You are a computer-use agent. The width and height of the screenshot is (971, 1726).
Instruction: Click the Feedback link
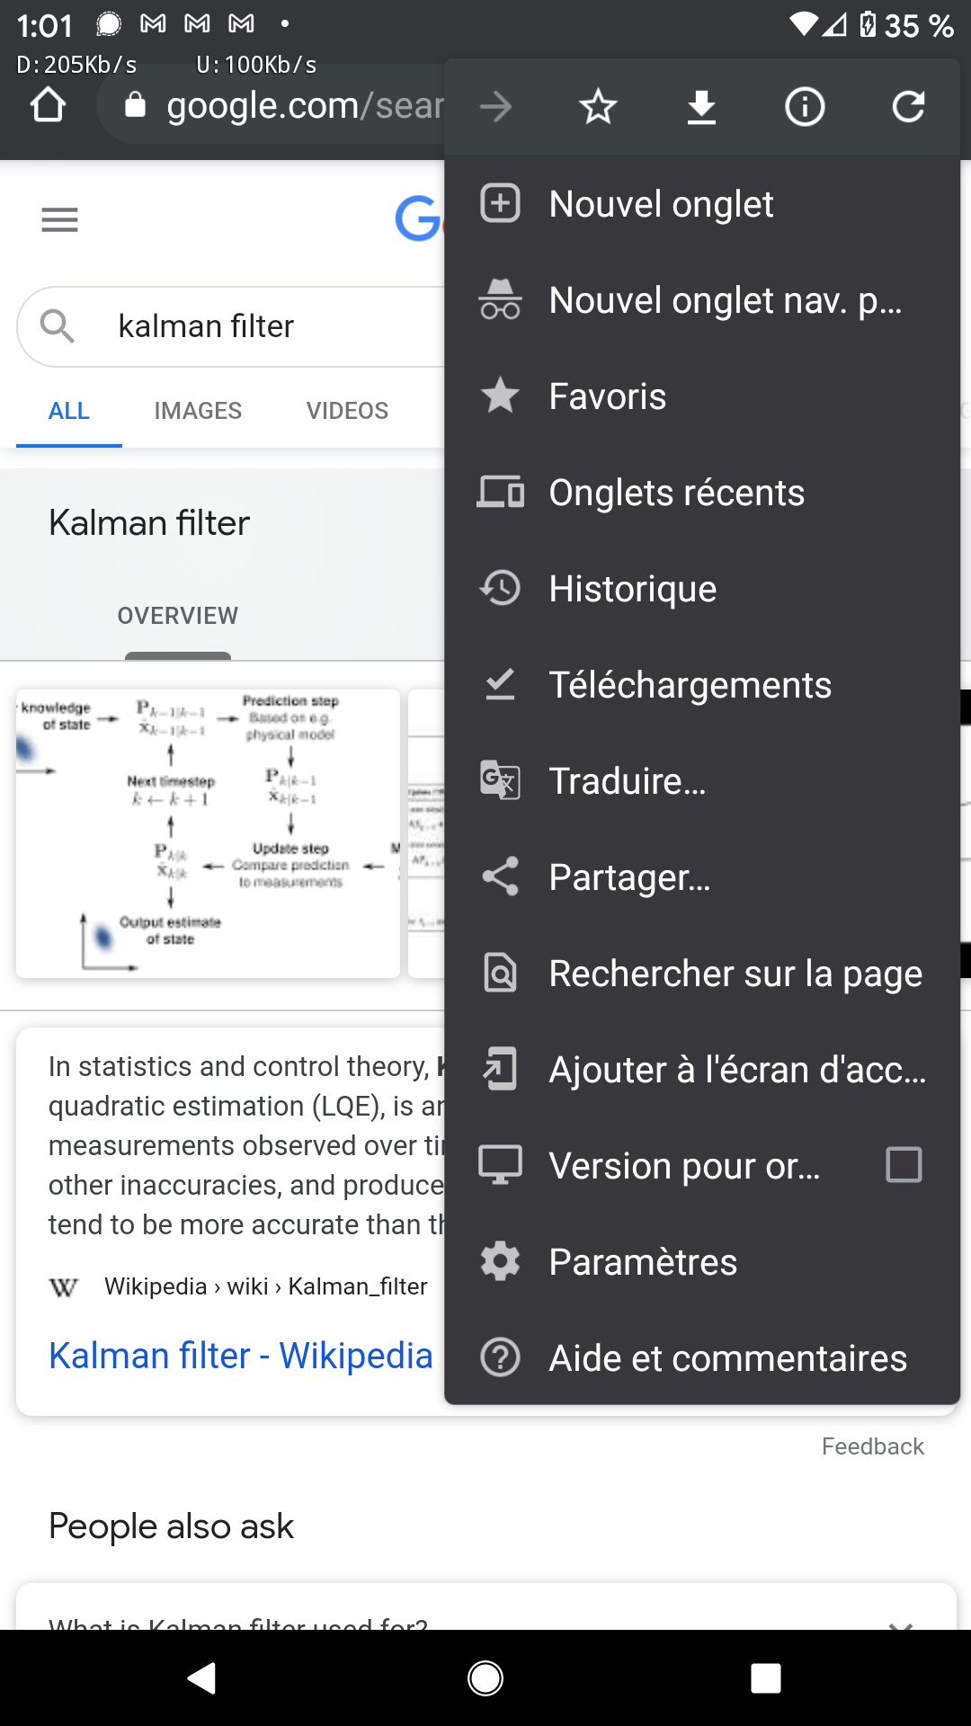click(x=872, y=1446)
